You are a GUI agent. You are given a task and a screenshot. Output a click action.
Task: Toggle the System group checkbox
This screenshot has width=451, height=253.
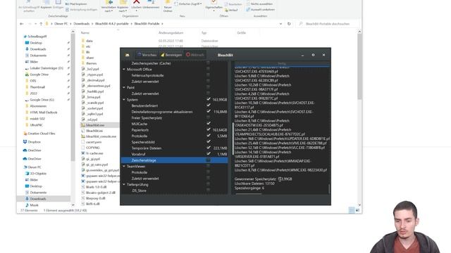pos(209,99)
